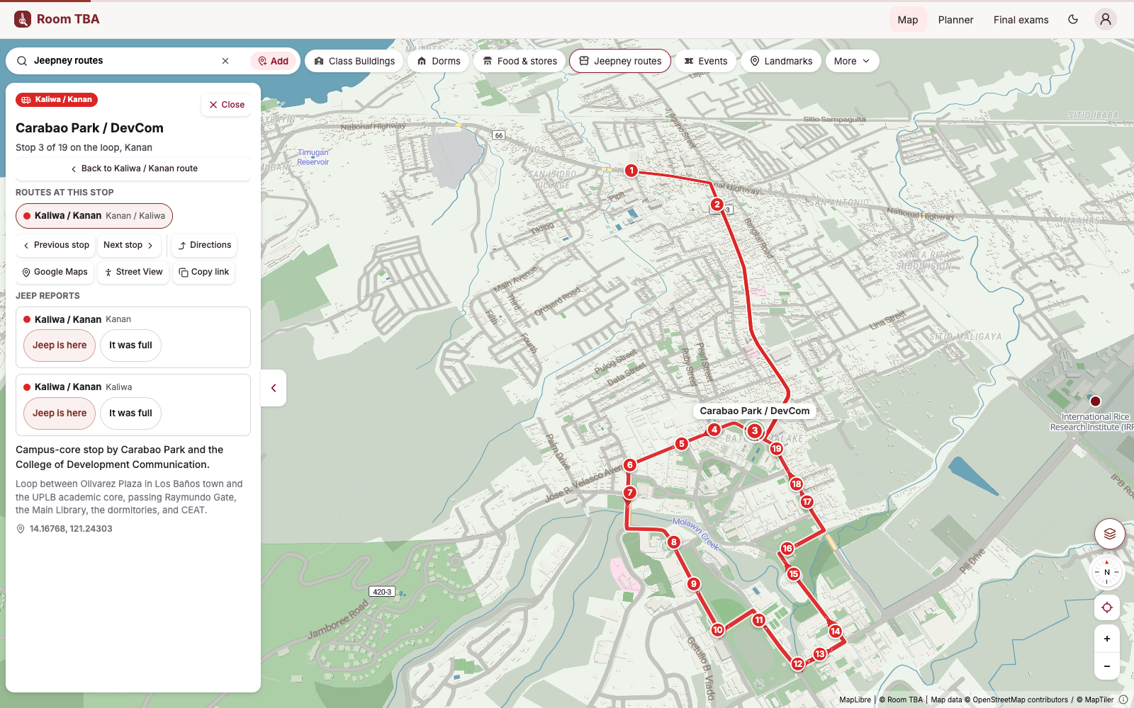The height and width of the screenshot is (708, 1134).
Task: Open the map layers button
Action: click(x=1110, y=534)
